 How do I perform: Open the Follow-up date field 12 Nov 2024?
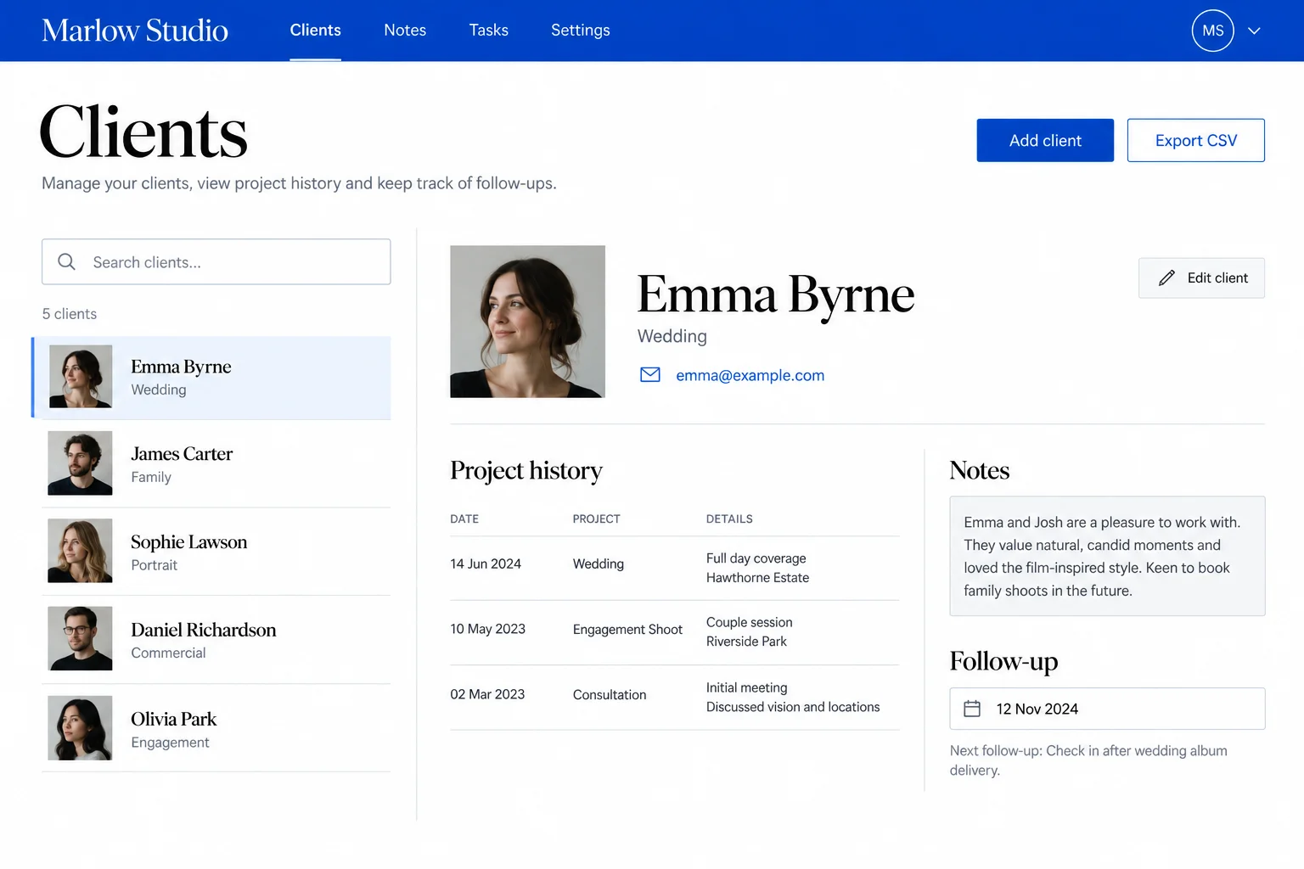(1107, 709)
